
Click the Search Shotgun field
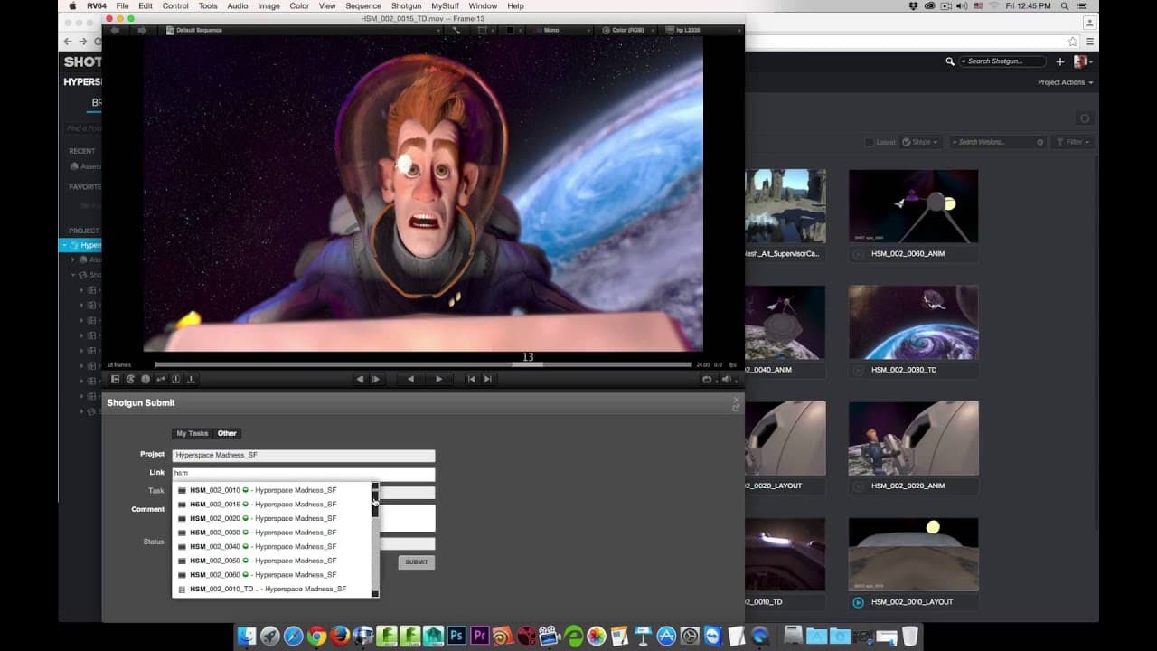click(1002, 61)
